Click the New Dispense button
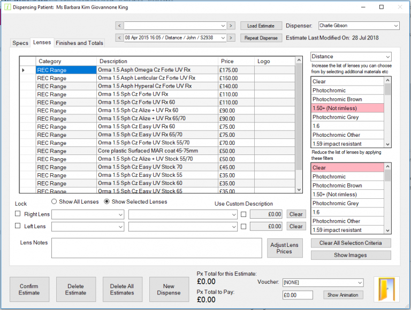This screenshot has height=310, width=411. tap(169, 289)
